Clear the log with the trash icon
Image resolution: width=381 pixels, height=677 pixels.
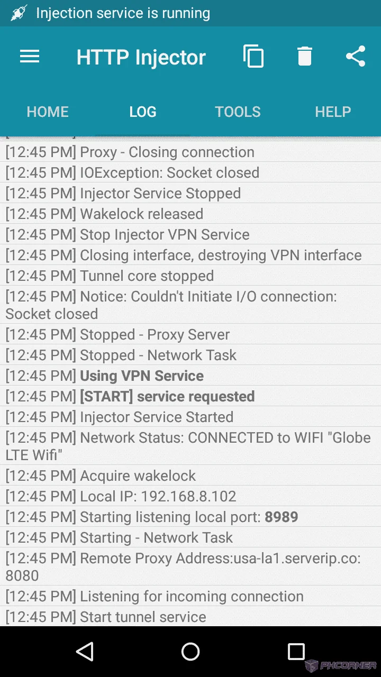pyautogui.click(x=305, y=56)
